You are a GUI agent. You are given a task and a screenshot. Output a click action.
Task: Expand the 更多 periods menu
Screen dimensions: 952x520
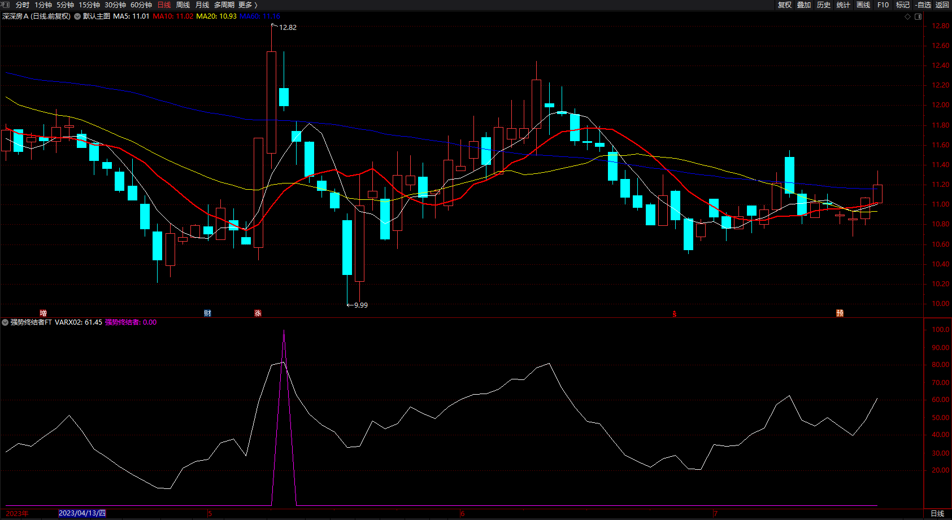(247, 5)
